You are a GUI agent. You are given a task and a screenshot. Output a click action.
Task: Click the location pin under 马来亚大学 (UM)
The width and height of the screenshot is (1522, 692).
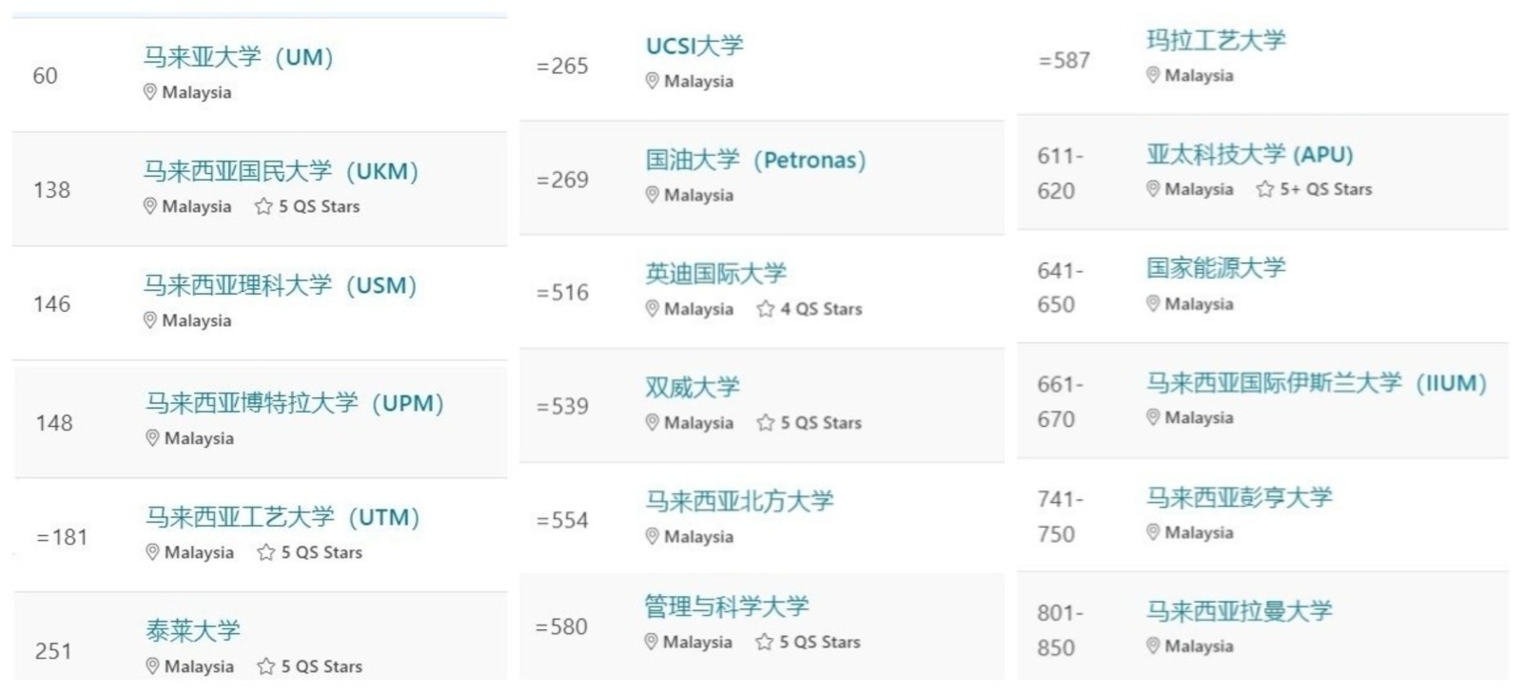click(149, 92)
